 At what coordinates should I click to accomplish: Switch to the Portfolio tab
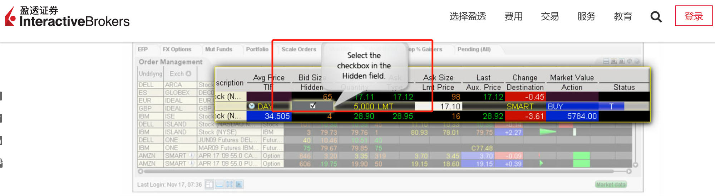tap(257, 49)
